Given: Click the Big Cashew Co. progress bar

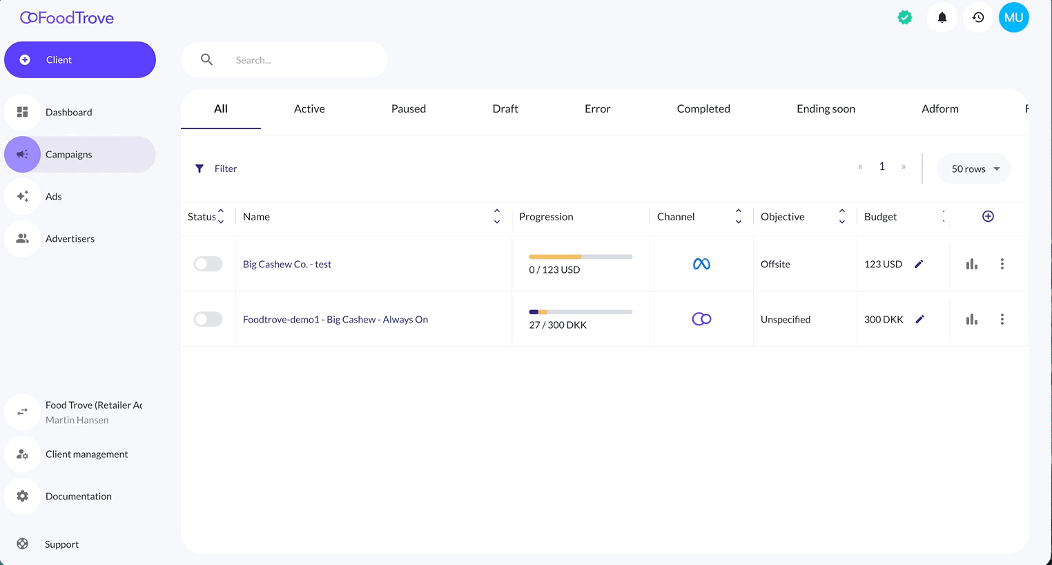Looking at the screenshot, I should click(581, 257).
